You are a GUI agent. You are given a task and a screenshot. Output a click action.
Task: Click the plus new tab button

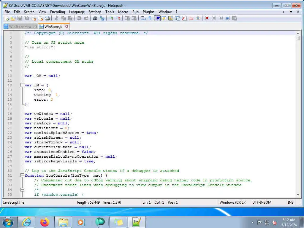[284, 12]
